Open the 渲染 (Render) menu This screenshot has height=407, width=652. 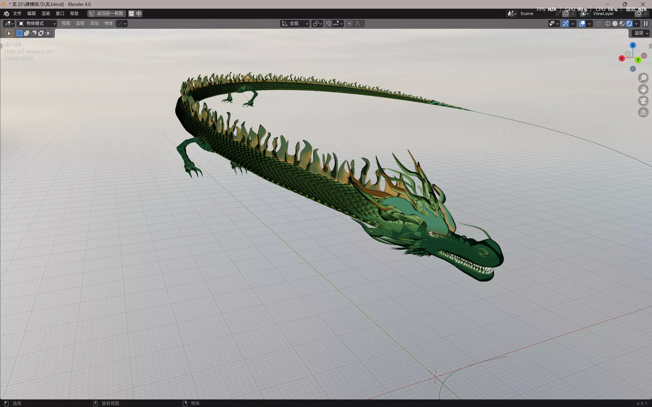46,13
